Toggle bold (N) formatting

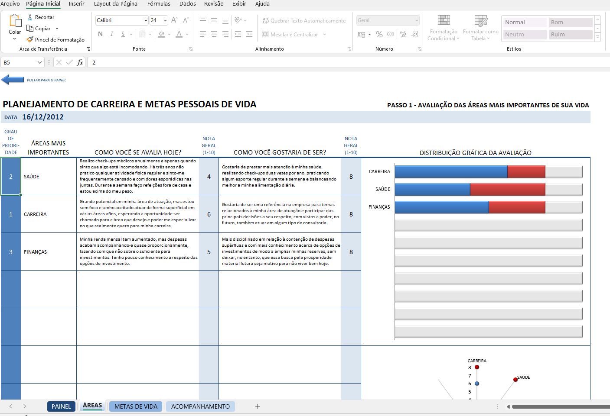pyautogui.click(x=101, y=34)
